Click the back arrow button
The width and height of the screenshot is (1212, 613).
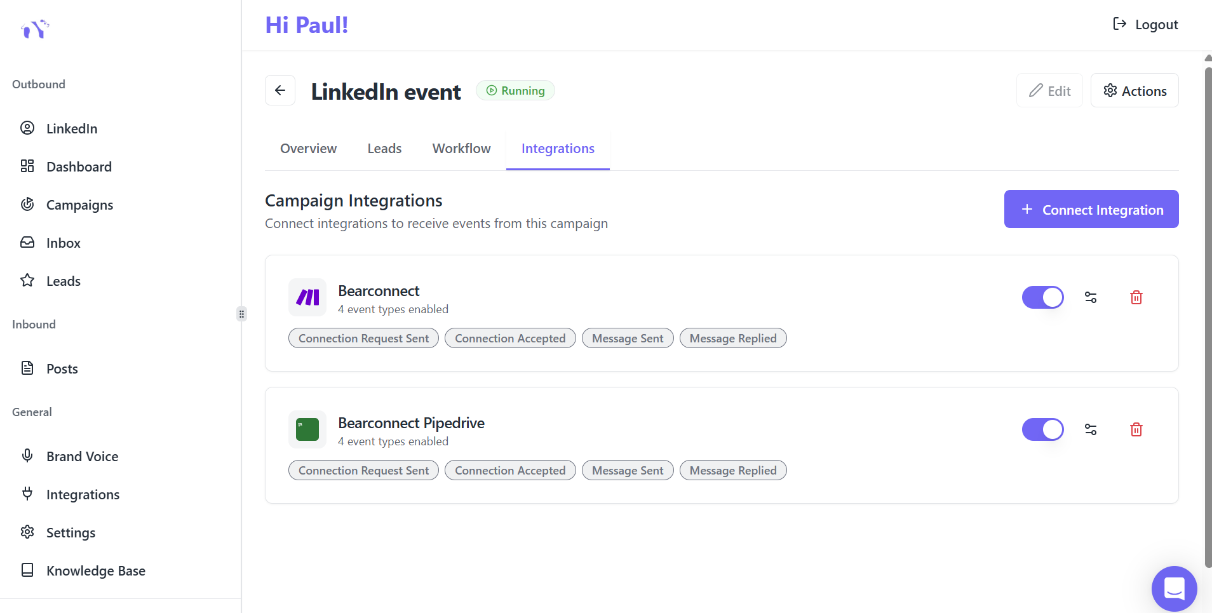(280, 90)
